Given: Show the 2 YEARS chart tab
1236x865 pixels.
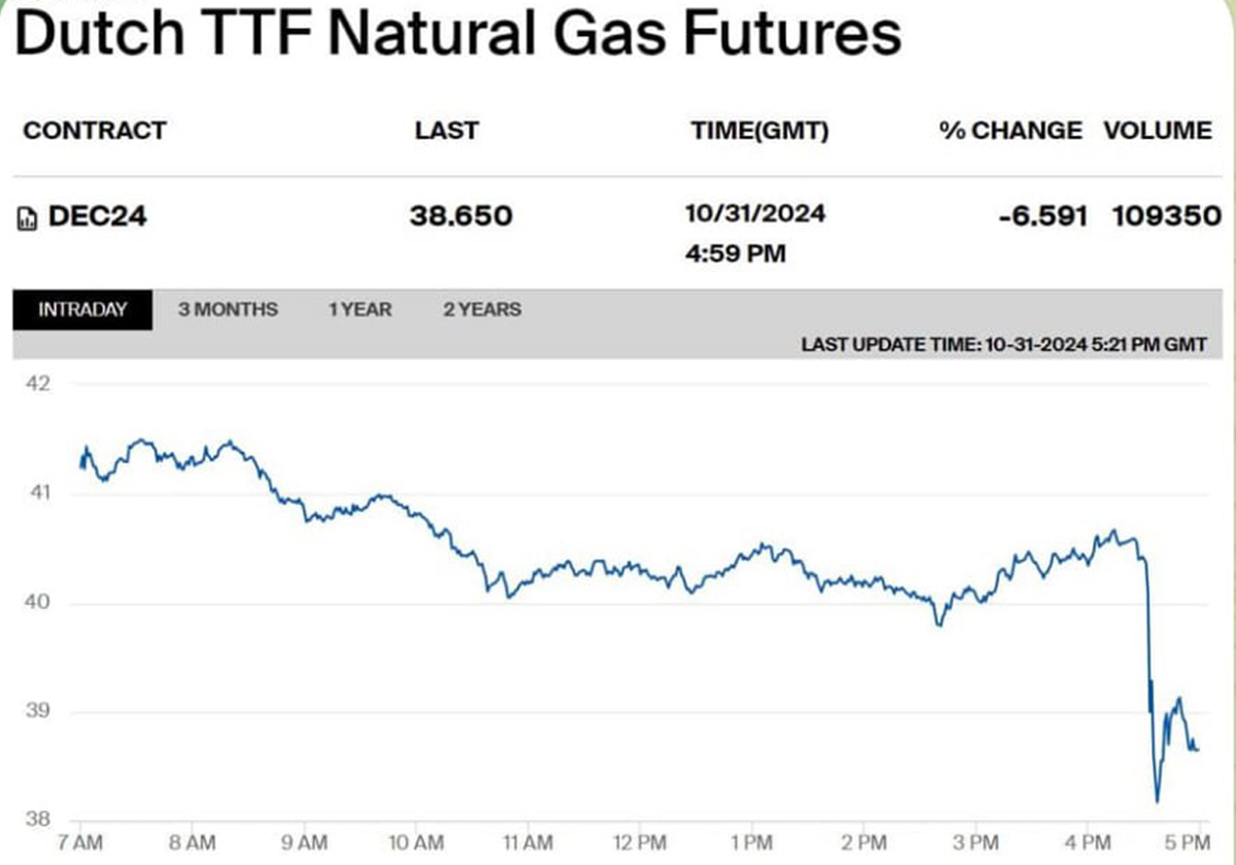Looking at the screenshot, I should pyautogui.click(x=482, y=310).
